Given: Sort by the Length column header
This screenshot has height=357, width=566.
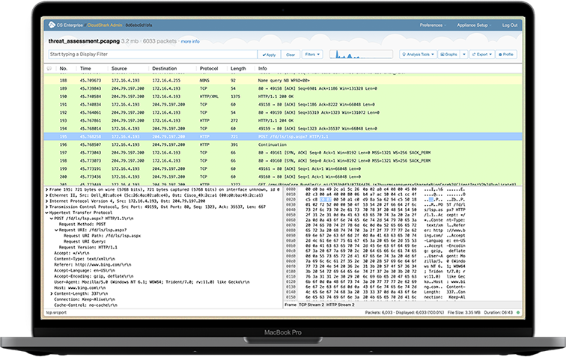Looking at the screenshot, I should 238,68.
